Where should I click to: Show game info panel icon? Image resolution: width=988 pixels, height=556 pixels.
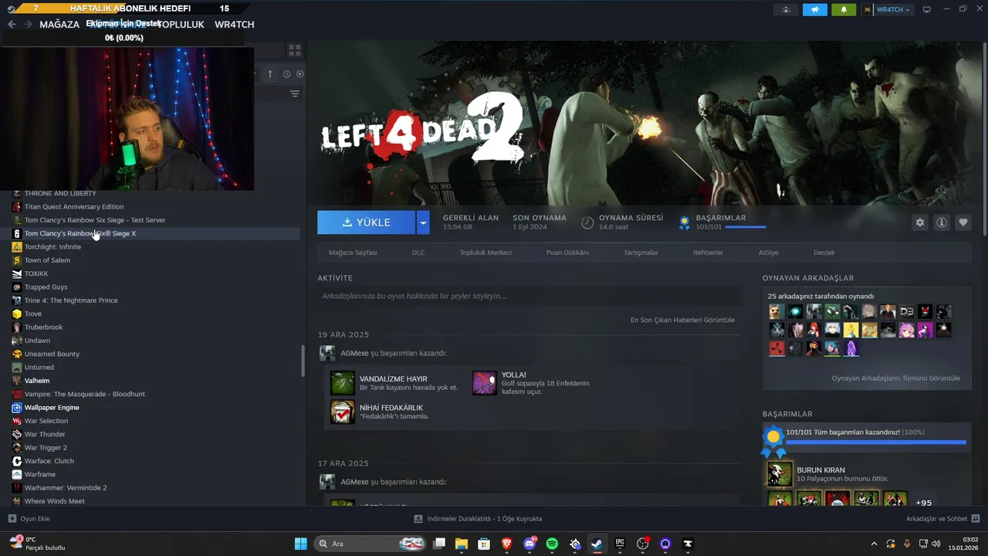(x=942, y=222)
